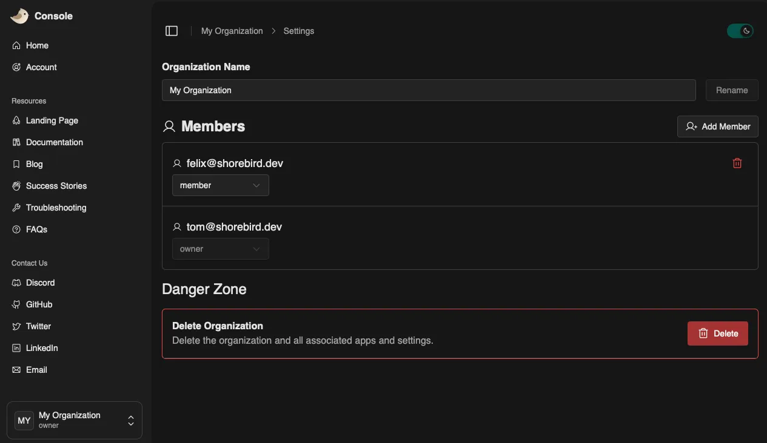The image size is (767, 443).
Task: Select the Settings breadcrumb item
Action: 300,30
